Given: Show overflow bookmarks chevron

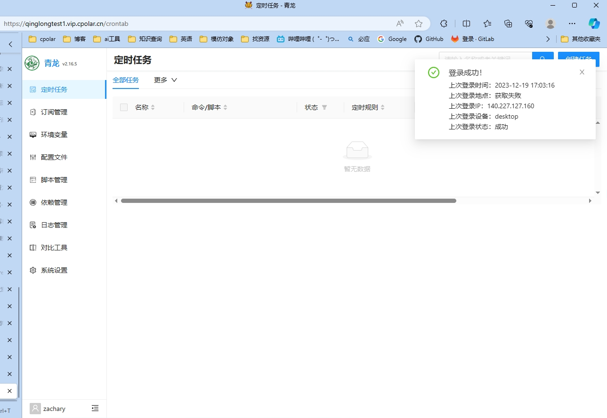Looking at the screenshot, I should click(x=548, y=39).
